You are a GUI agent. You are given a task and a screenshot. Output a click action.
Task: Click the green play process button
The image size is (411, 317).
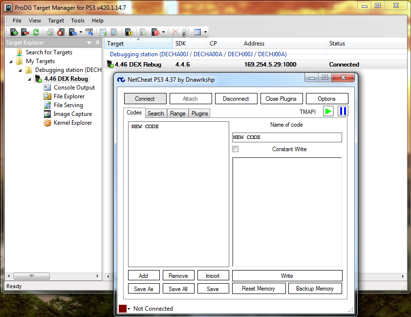tap(328, 111)
